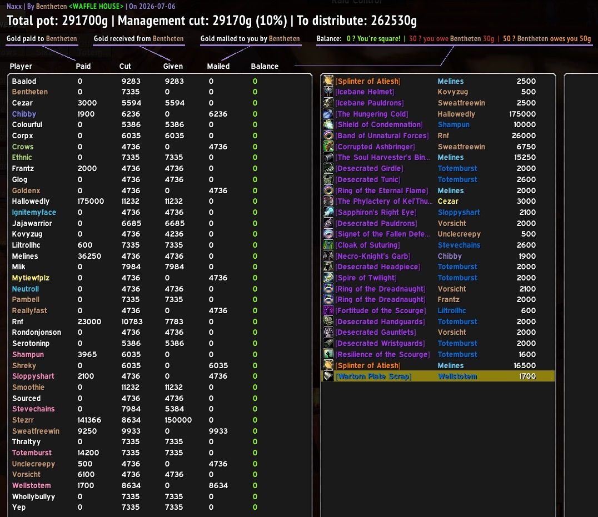Image resolution: width=598 pixels, height=517 pixels.
Task: Click Wellstotem's 8634 mailed value
Action: [218, 485]
